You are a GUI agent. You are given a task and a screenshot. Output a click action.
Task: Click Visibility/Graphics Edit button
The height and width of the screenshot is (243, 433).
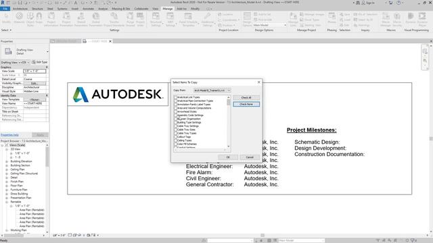pos(35,83)
